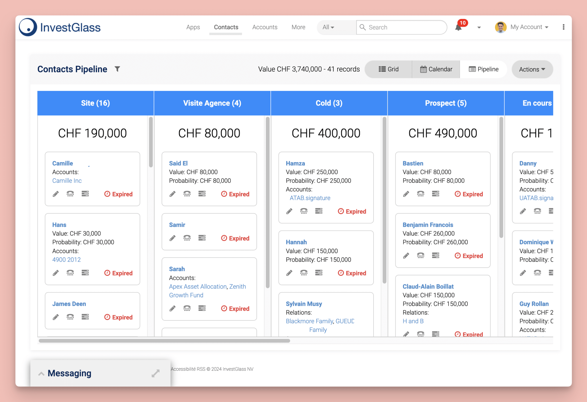Expand the My Account dropdown
This screenshot has height=402, width=587.
pos(529,27)
